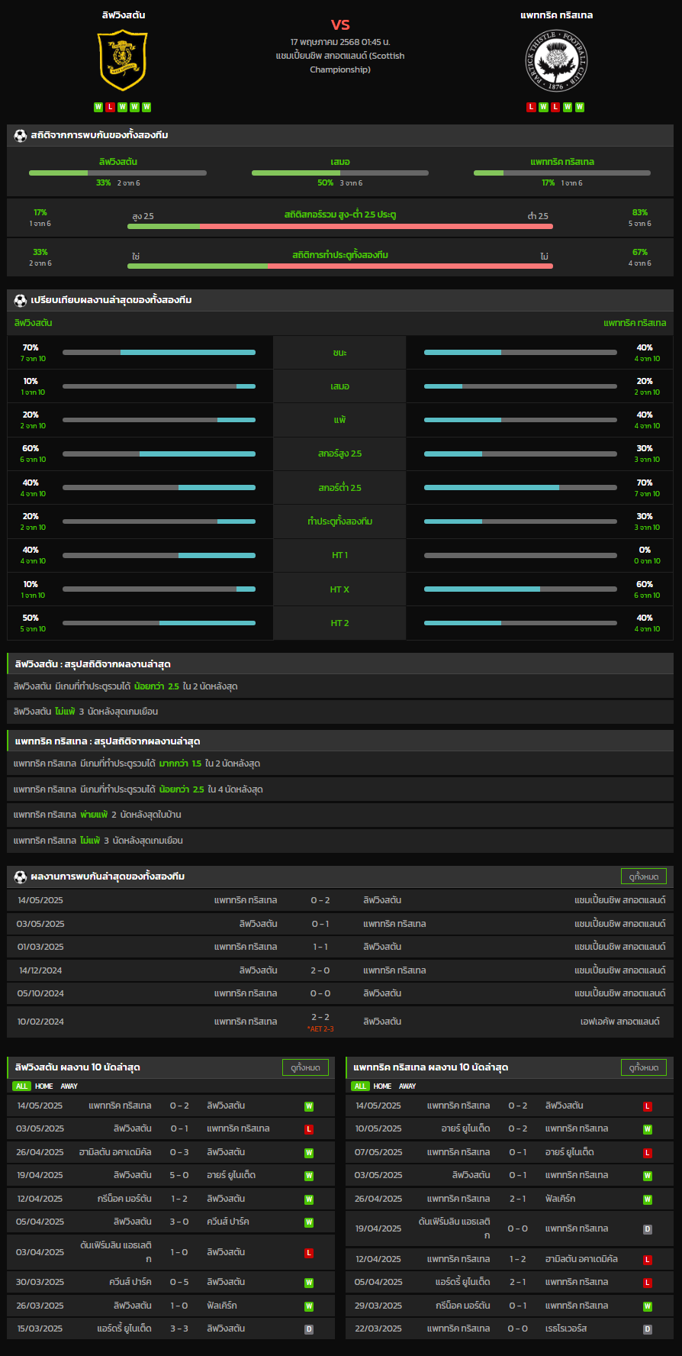Switch to HOME tab in Livingston last-10 table

[44, 1086]
